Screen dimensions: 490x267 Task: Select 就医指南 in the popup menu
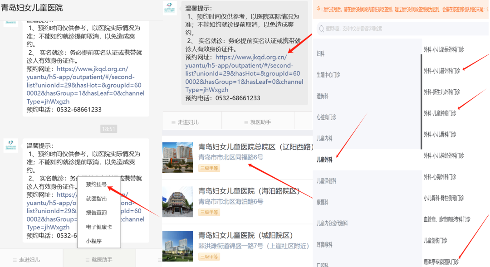pyautogui.click(x=96, y=199)
